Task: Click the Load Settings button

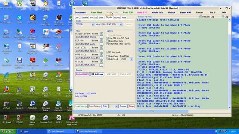Action: click(81, 106)
